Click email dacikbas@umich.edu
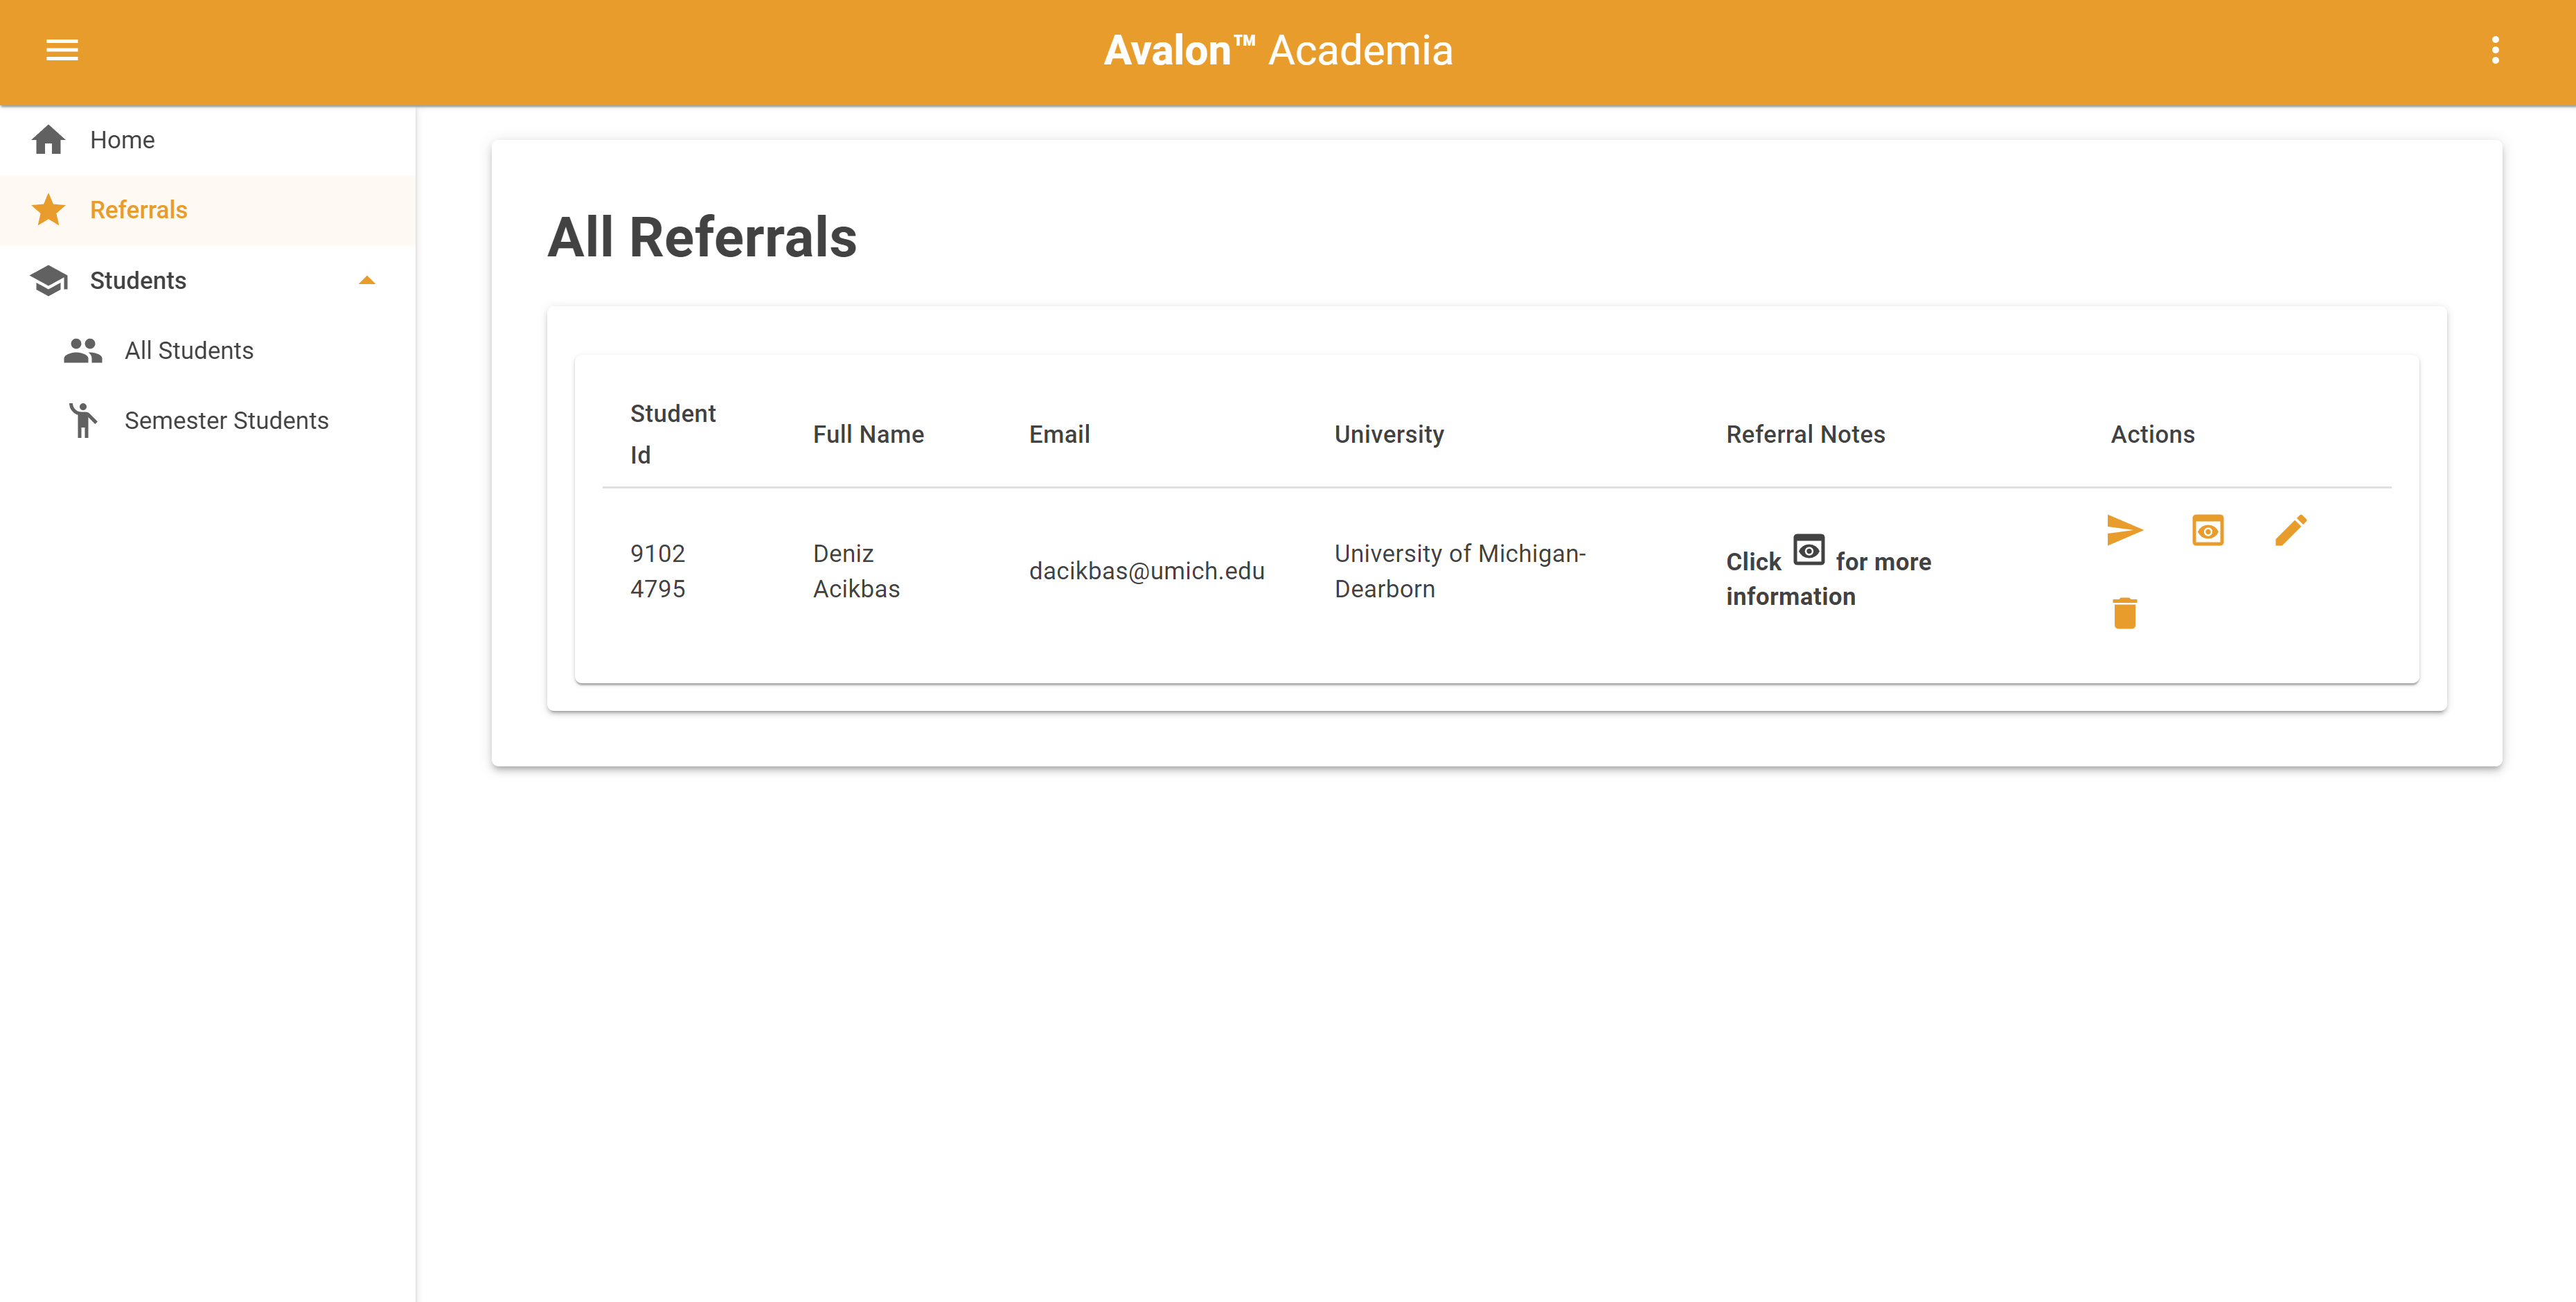This screenshot has height=1302, width=2576. 1147,571
